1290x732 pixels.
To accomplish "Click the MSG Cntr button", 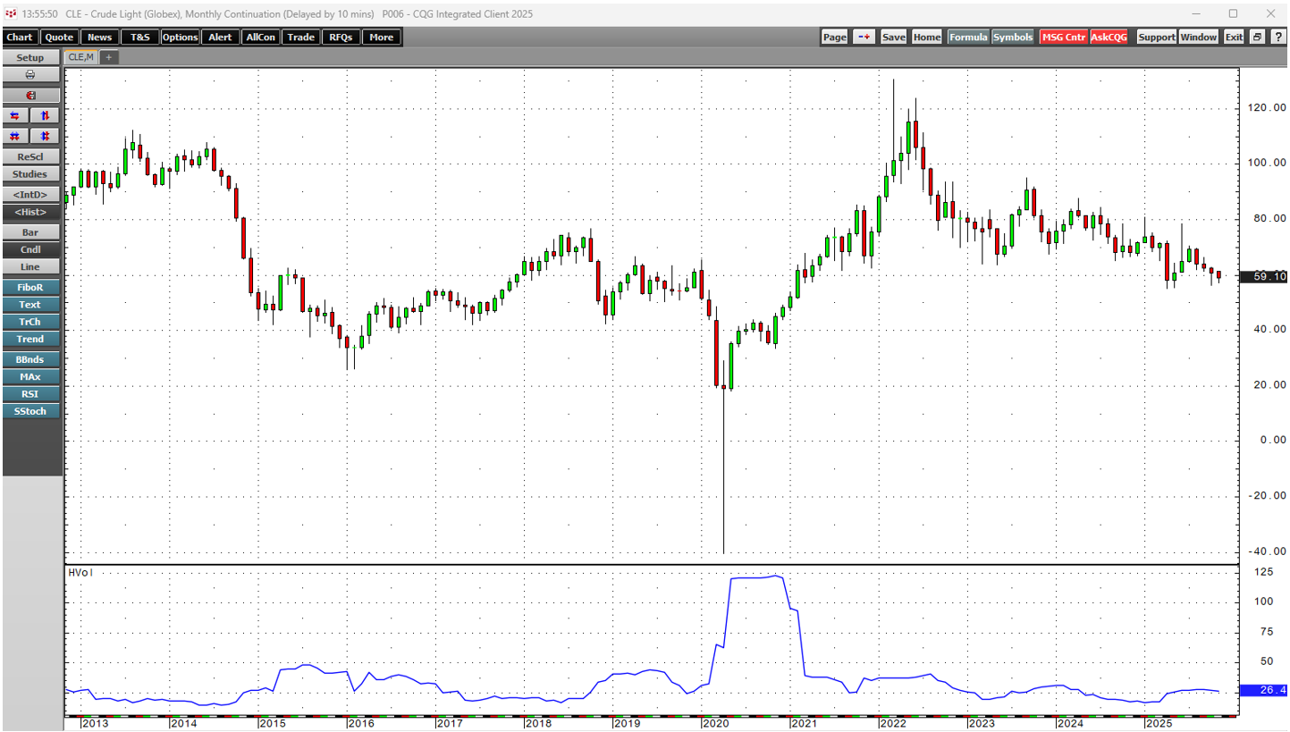I will pos(1063,37).
